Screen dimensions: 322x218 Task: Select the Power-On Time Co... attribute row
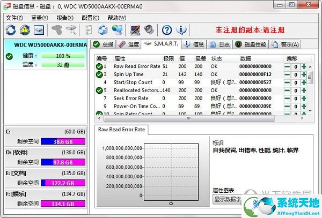201,107
